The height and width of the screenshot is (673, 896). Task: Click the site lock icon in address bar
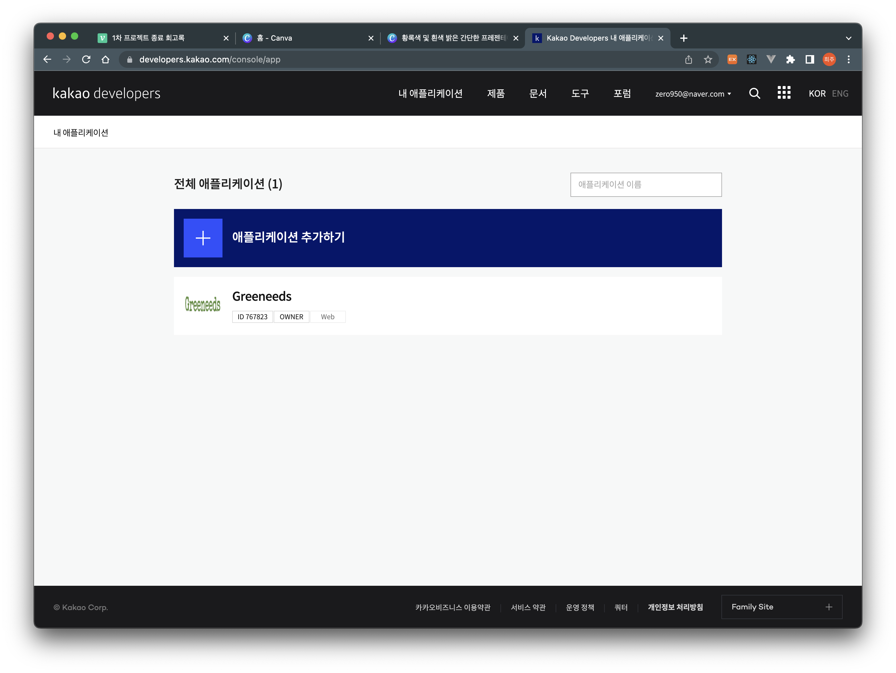[x=130, y=59]
